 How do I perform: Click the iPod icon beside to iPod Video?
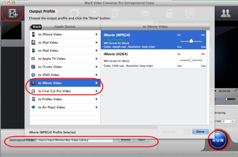(x=33, y=50)
